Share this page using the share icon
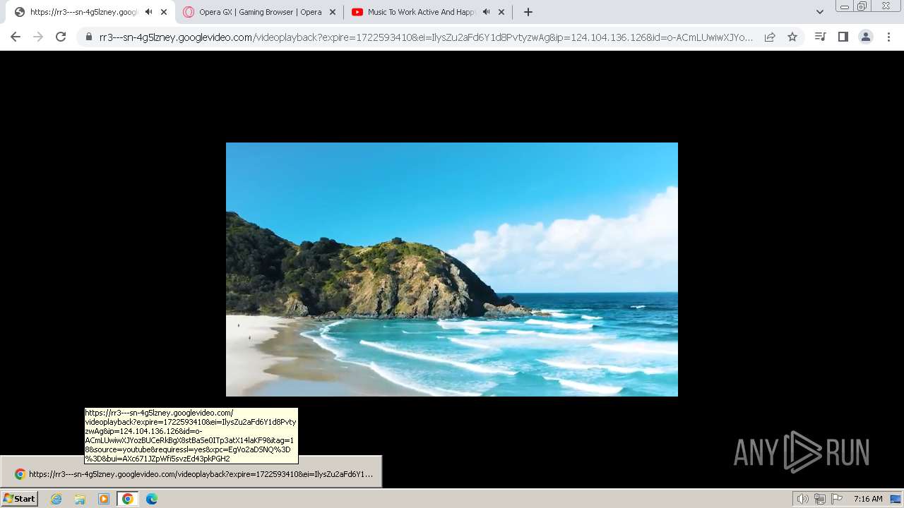Viewport: 904px width, 508px height. tap(770, 37)
